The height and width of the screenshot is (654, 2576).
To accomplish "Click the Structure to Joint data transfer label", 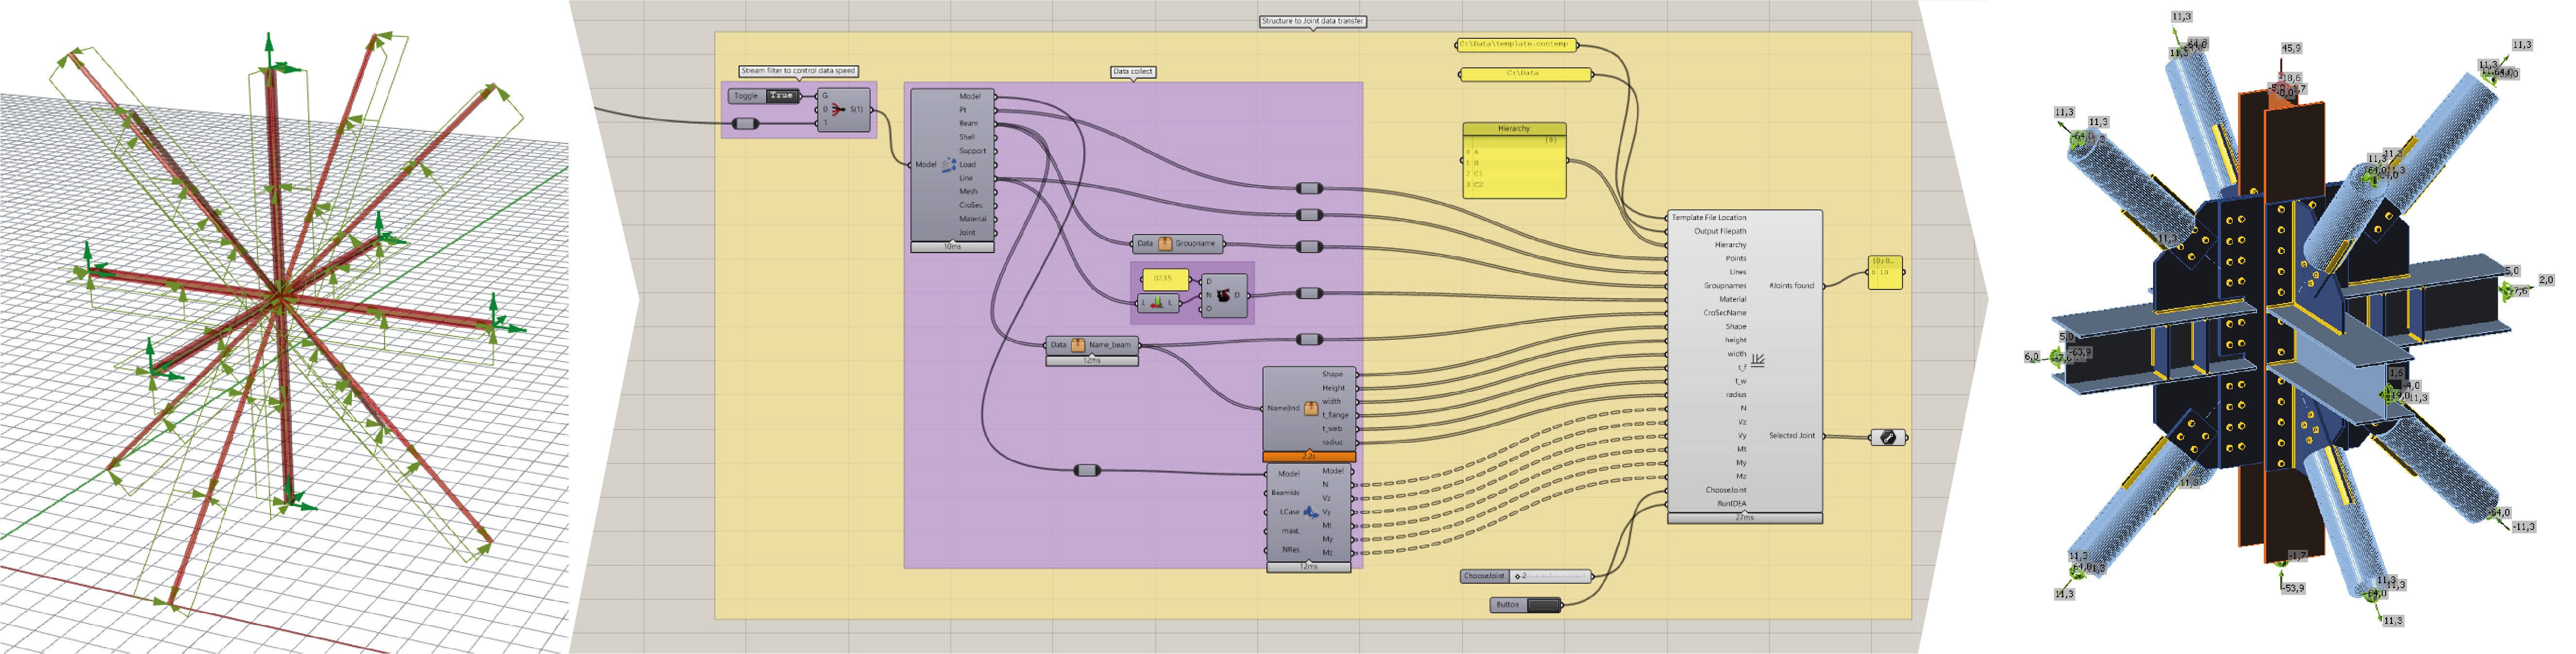I will [x=1312, y=21].
